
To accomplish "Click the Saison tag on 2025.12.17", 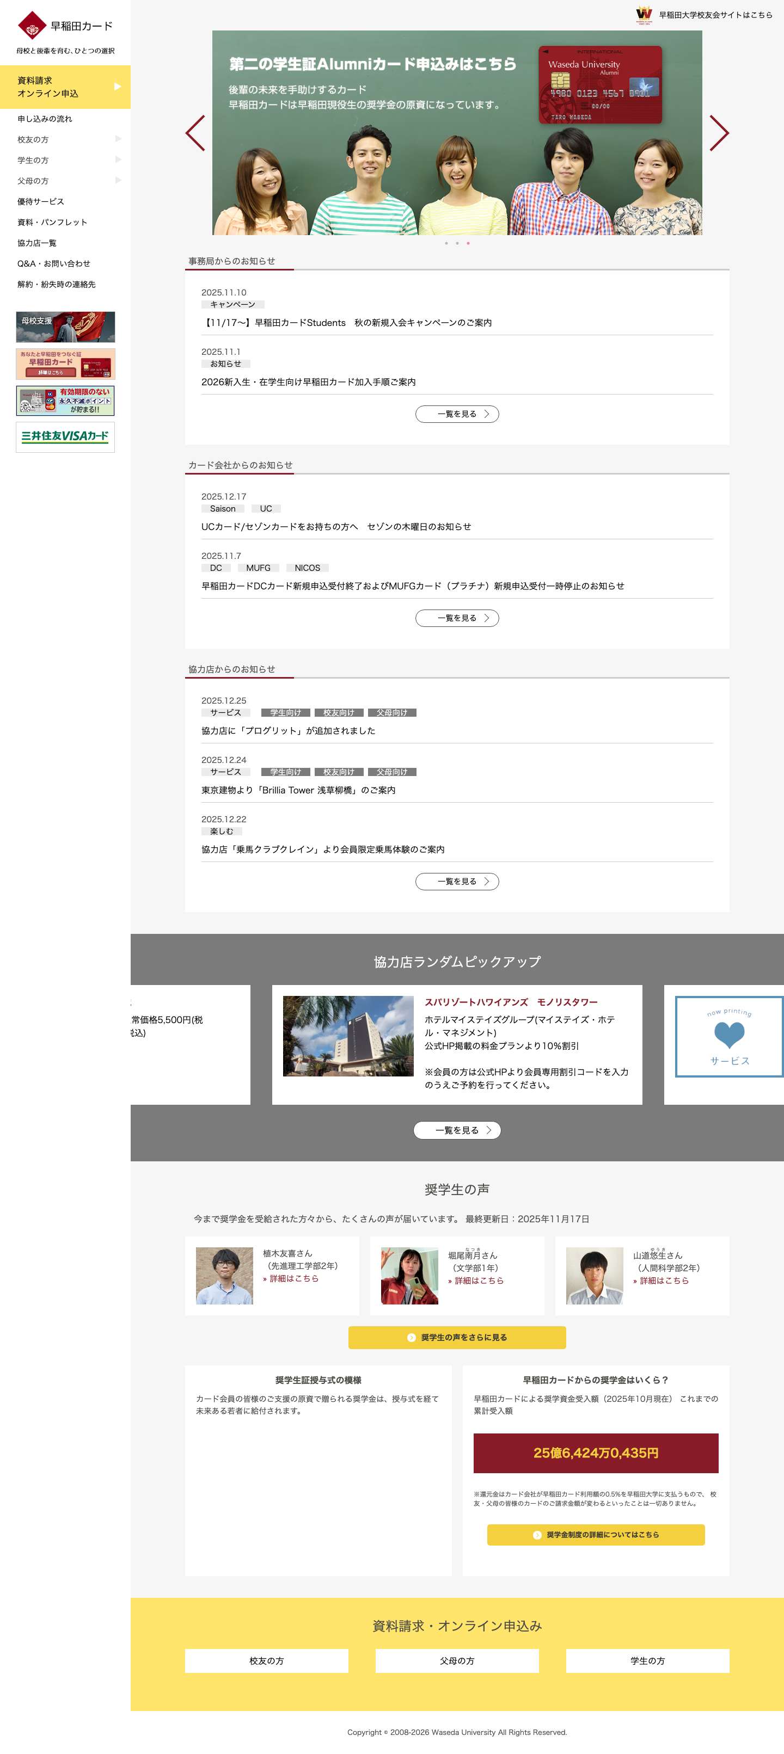I will [223, 509].
